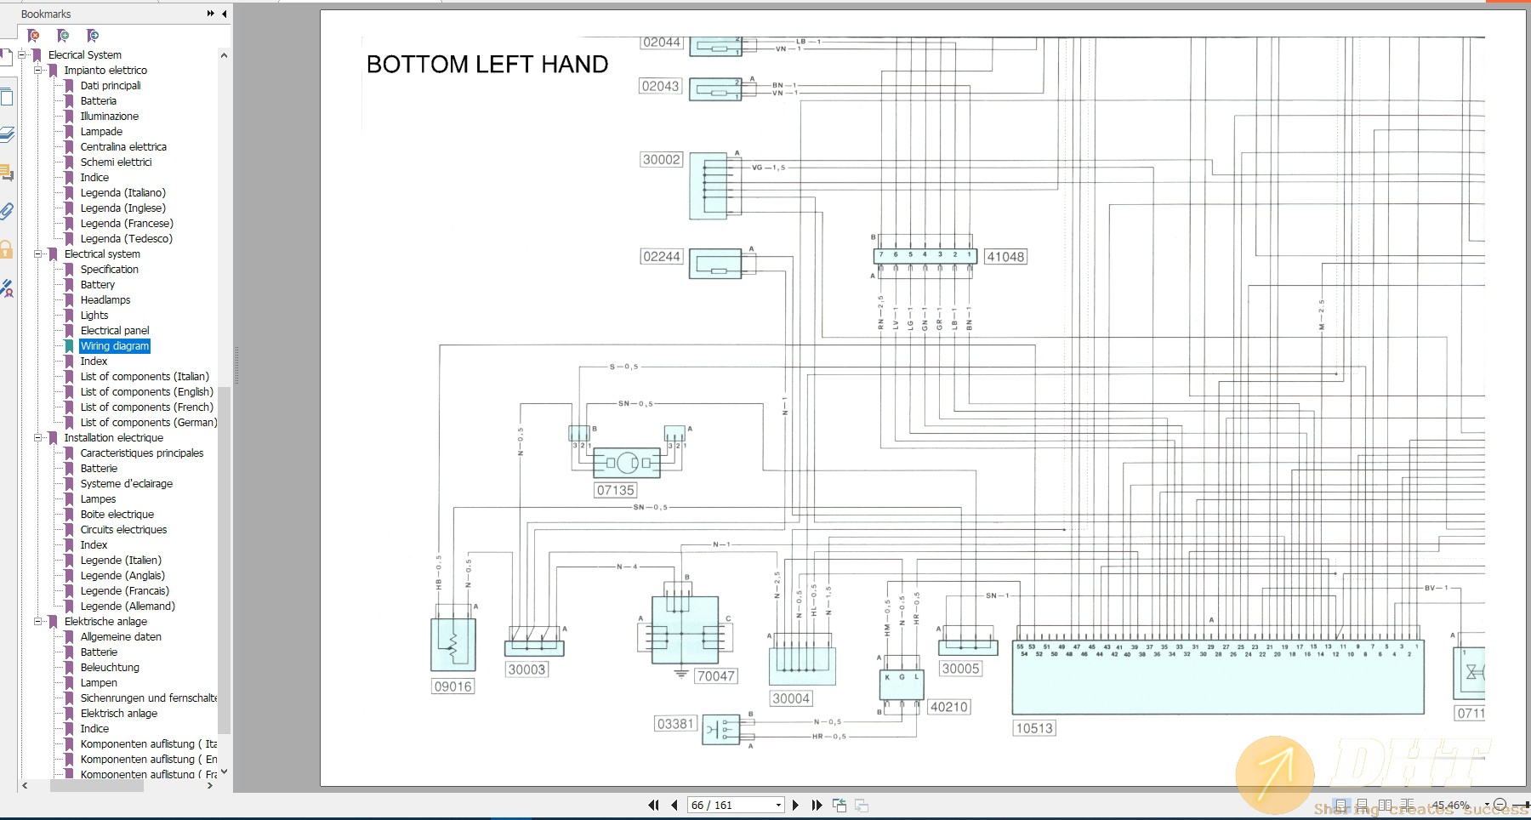Viewport: 1531px width, 820px height.
Task: Click the bookmarks vertical scrollbar thumb
Action: click(x=225, y=560)
